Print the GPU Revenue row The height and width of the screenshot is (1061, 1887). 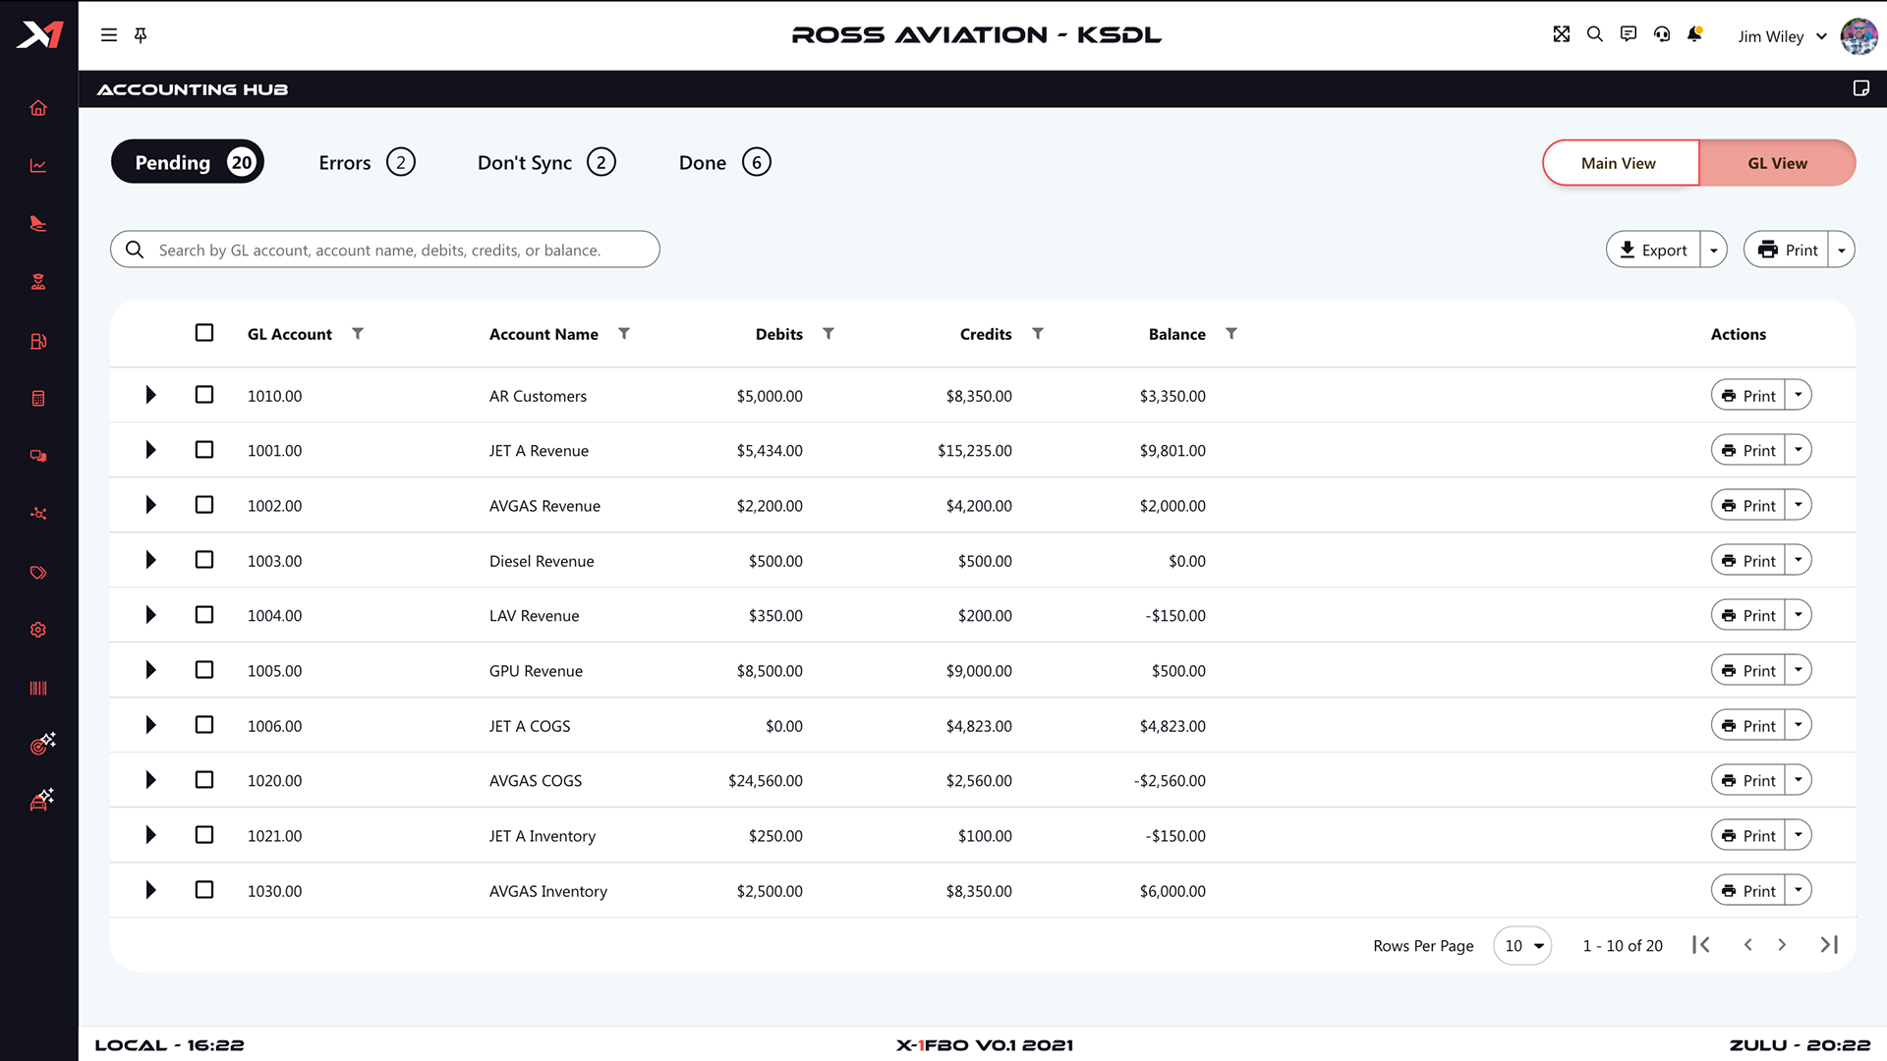(1748, 670)
